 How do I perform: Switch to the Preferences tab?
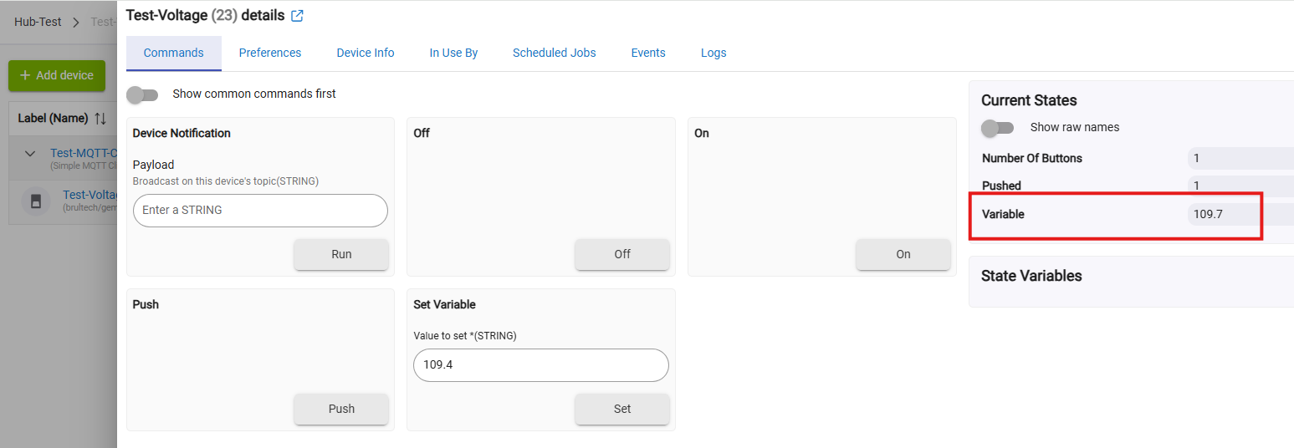(x=269, y=53)
